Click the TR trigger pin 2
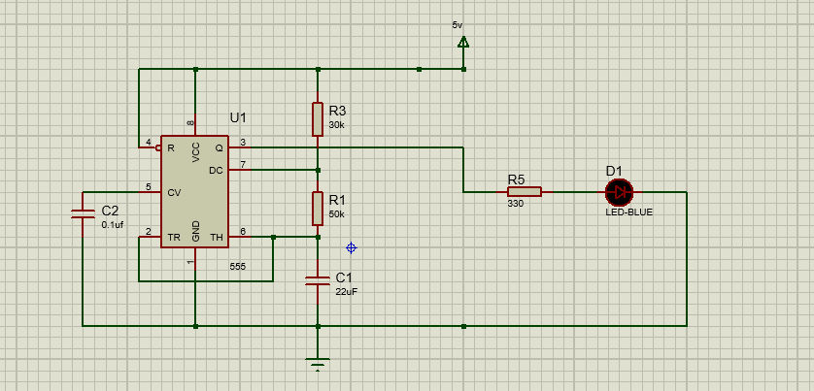This screenshot has width=814, height=391. (150, 237)
